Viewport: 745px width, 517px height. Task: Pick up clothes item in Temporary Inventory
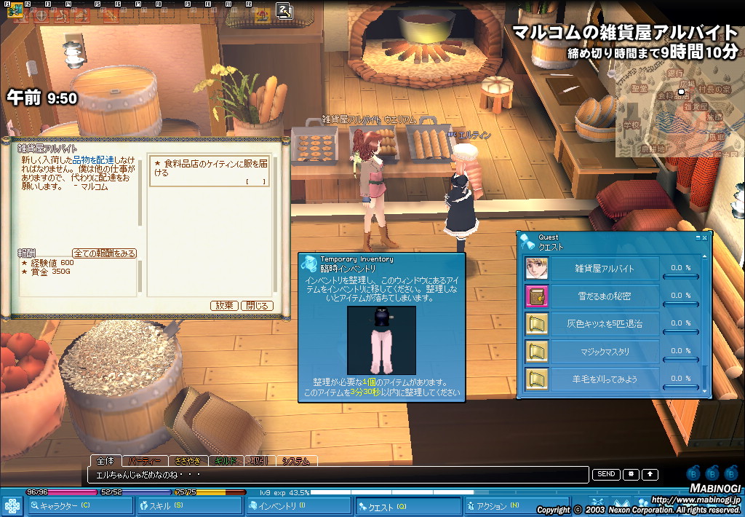(x=381, y=340)
